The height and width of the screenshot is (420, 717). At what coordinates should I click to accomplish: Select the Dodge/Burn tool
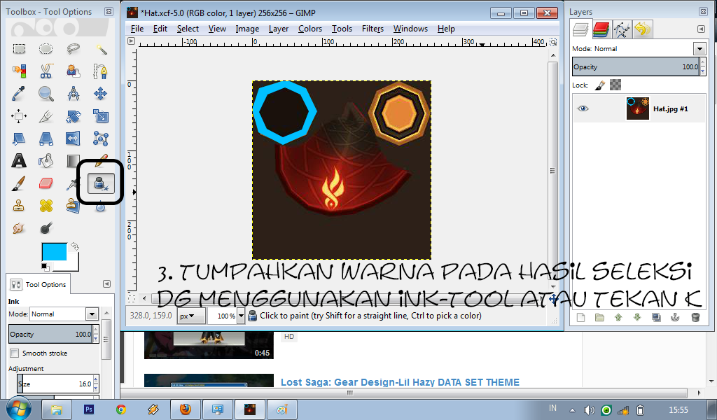(x=46, y=228)
